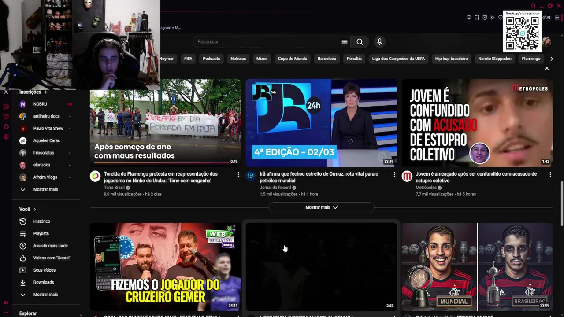
Task: Open the on-screen keyboard icon in the search box
Action: coord(345,42)
